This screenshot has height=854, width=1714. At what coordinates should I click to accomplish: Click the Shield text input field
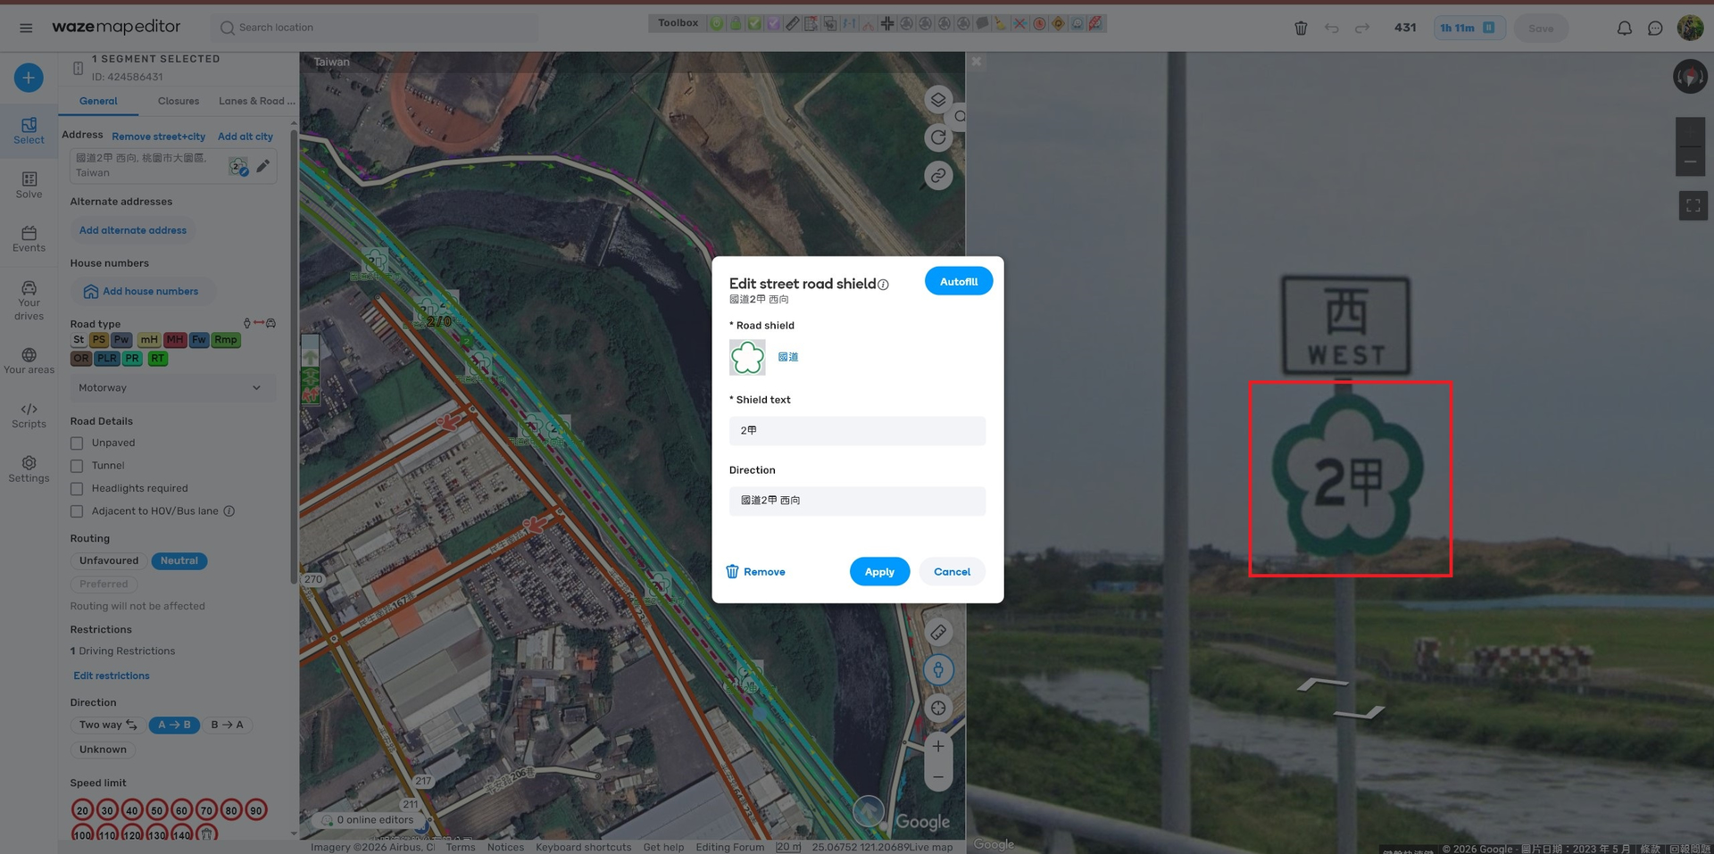856,431
